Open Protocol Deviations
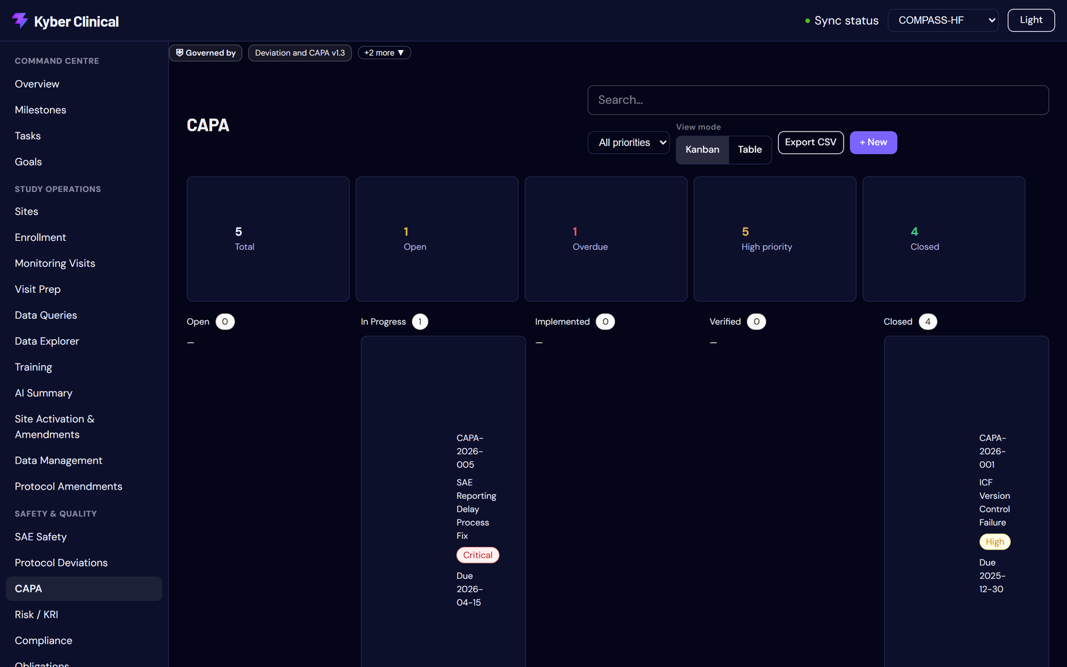The width and height of the screenshot is (1067, 667). (x=84, y=563)
